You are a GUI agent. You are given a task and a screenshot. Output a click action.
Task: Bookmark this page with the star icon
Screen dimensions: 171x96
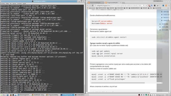[146, 5]
